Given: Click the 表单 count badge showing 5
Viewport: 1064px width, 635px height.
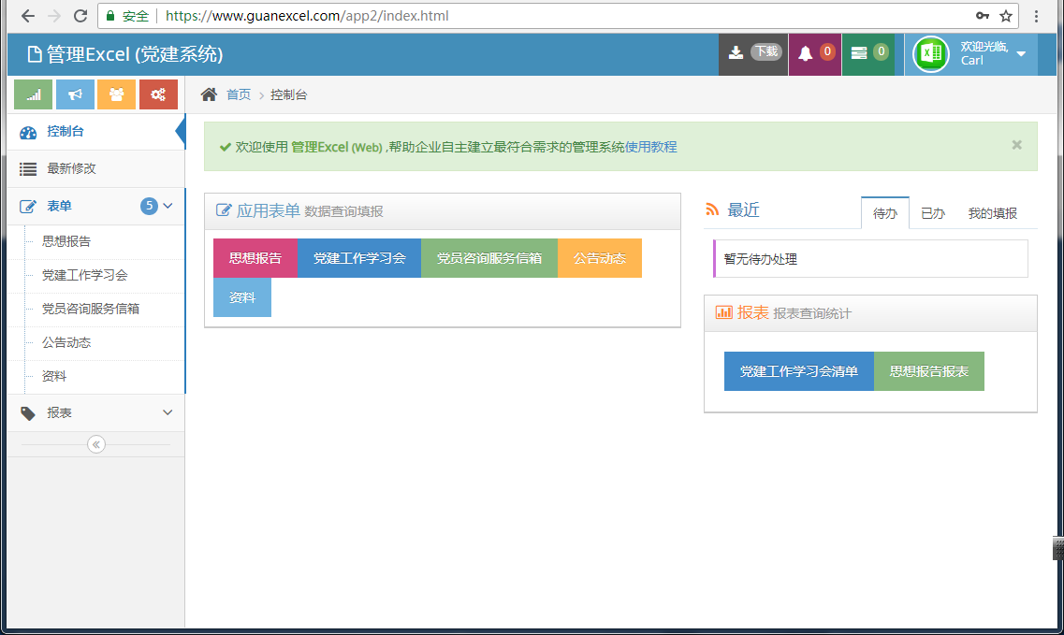Looking at the screenshot, I should pos(150,206).
